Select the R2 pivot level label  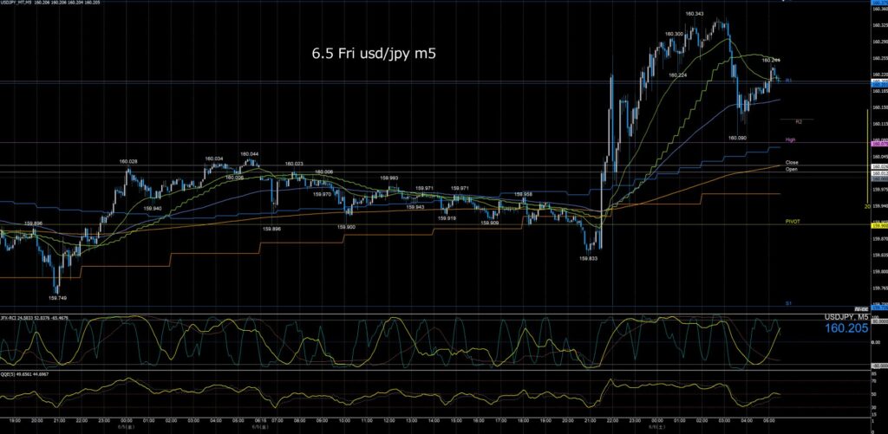click(799, 121)
